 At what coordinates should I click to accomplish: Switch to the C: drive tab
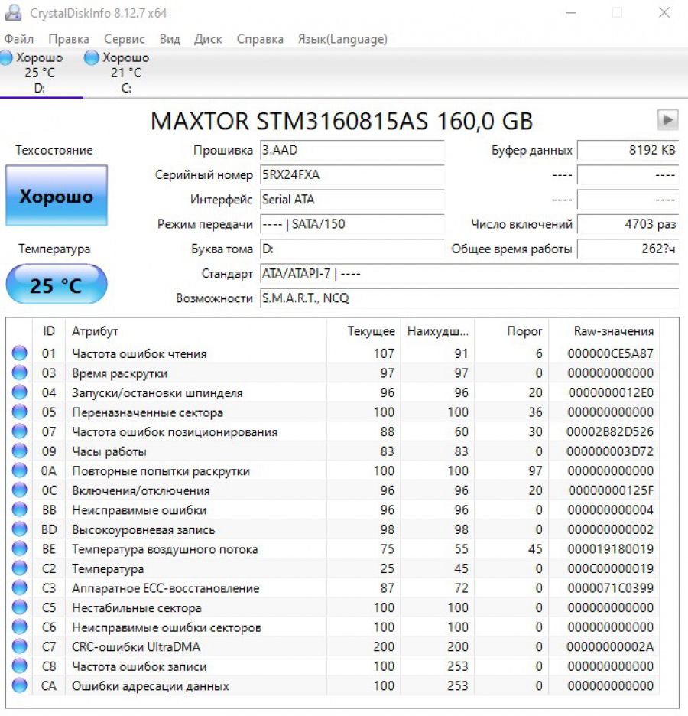pos(125,73)
